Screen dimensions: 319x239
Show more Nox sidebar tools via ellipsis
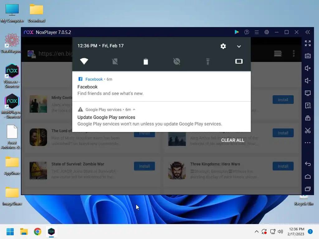[x=307, y=143]
